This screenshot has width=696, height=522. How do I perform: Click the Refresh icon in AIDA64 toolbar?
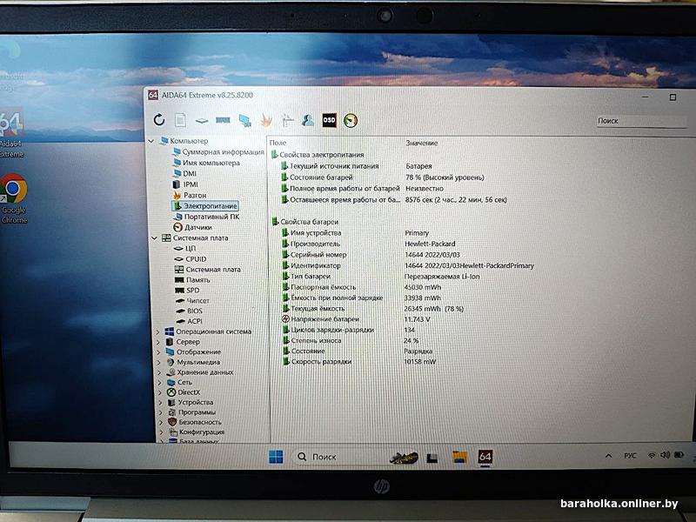[x=159, y=120]
